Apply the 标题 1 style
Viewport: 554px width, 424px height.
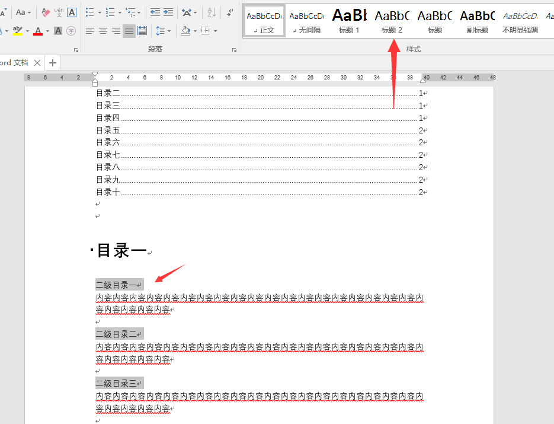(x=349, y=21)
